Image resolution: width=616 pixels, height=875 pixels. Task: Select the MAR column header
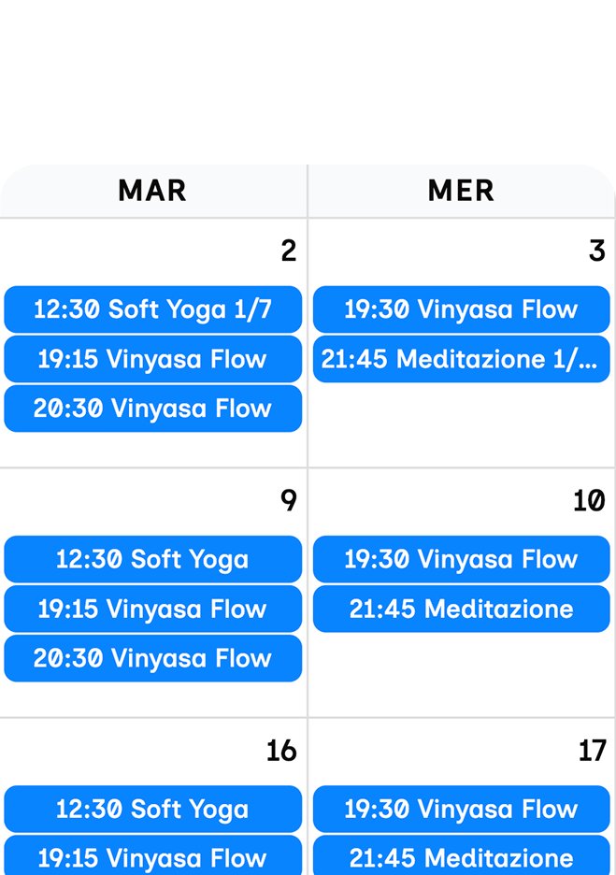click(152, 191)
